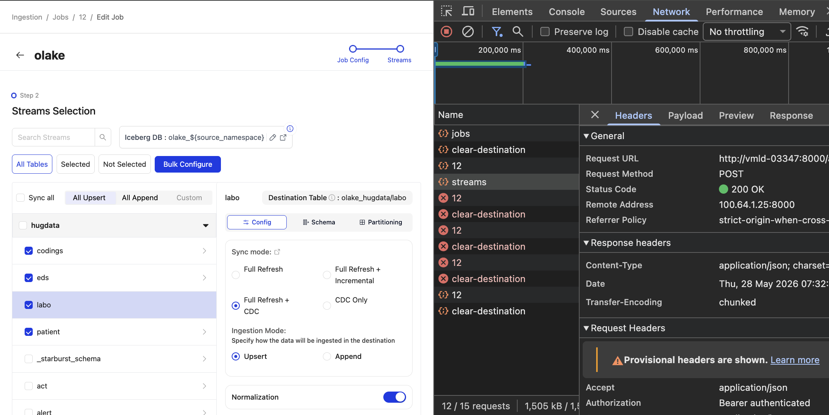Enable the Disable cache checkbox
The image size is (829, 415).
[628, 32]
